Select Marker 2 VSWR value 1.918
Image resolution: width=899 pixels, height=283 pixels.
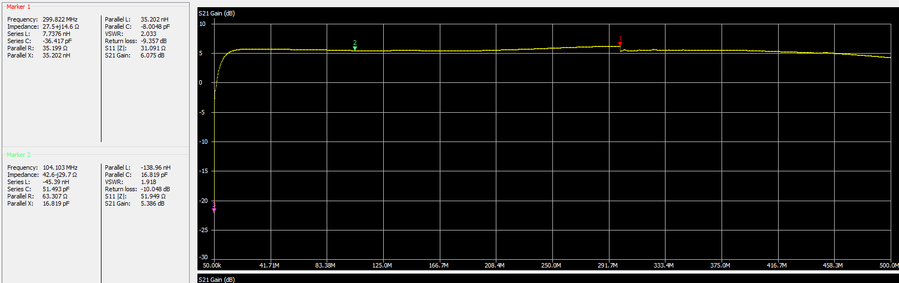pos(149,182)
